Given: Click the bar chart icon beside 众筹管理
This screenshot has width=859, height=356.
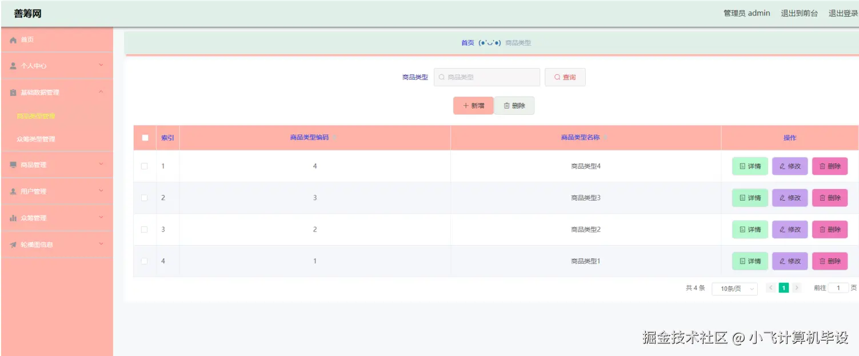Looking at the screenshot, I should click(13, 218).
